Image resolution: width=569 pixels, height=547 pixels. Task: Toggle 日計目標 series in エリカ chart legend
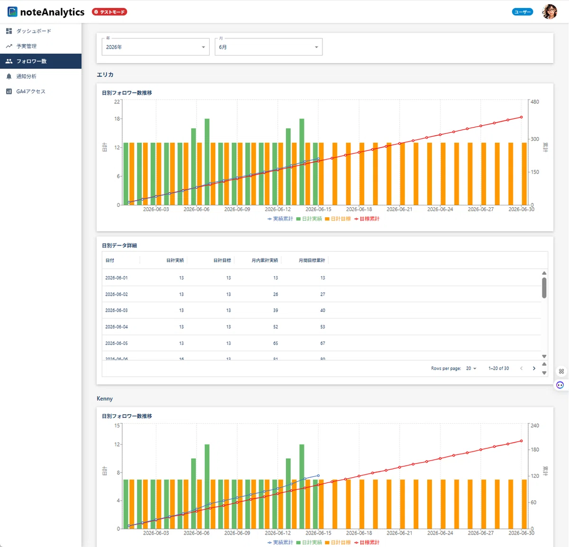tap(338, 219)
